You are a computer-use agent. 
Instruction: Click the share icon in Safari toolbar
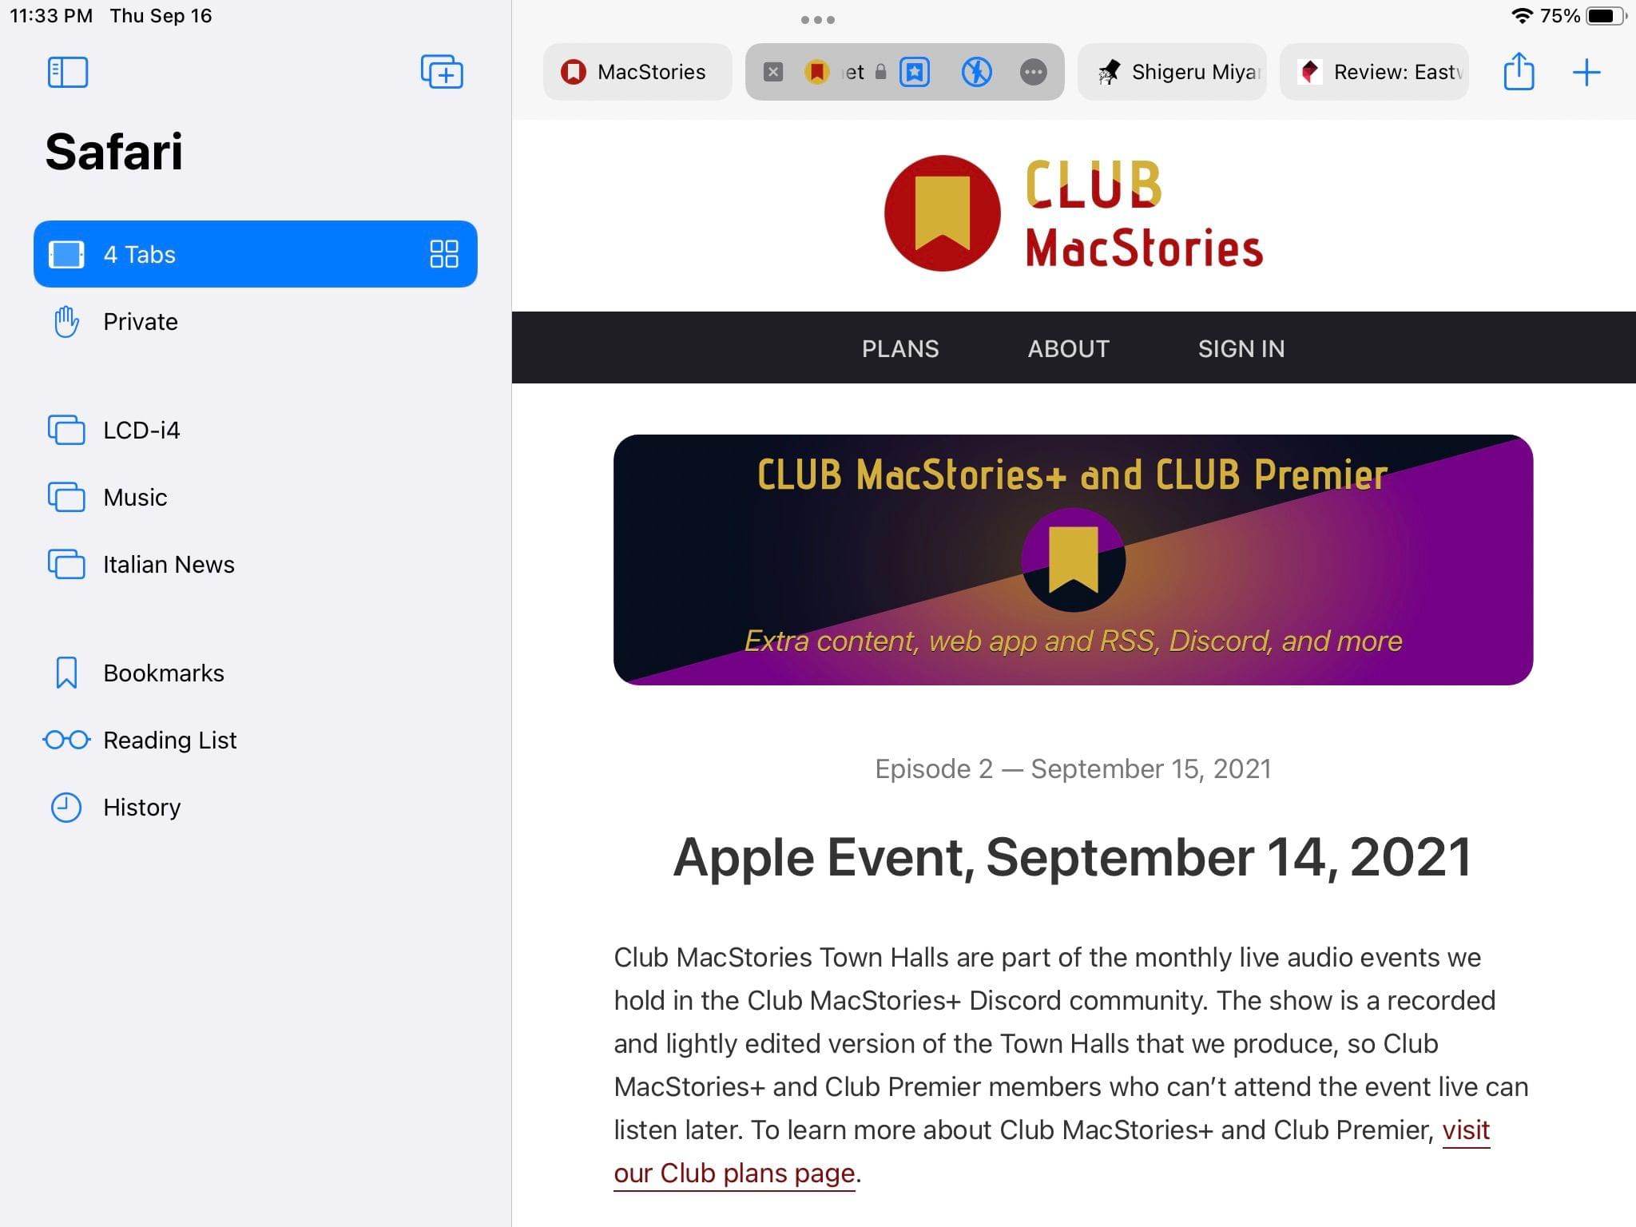tap(1520, 71)
